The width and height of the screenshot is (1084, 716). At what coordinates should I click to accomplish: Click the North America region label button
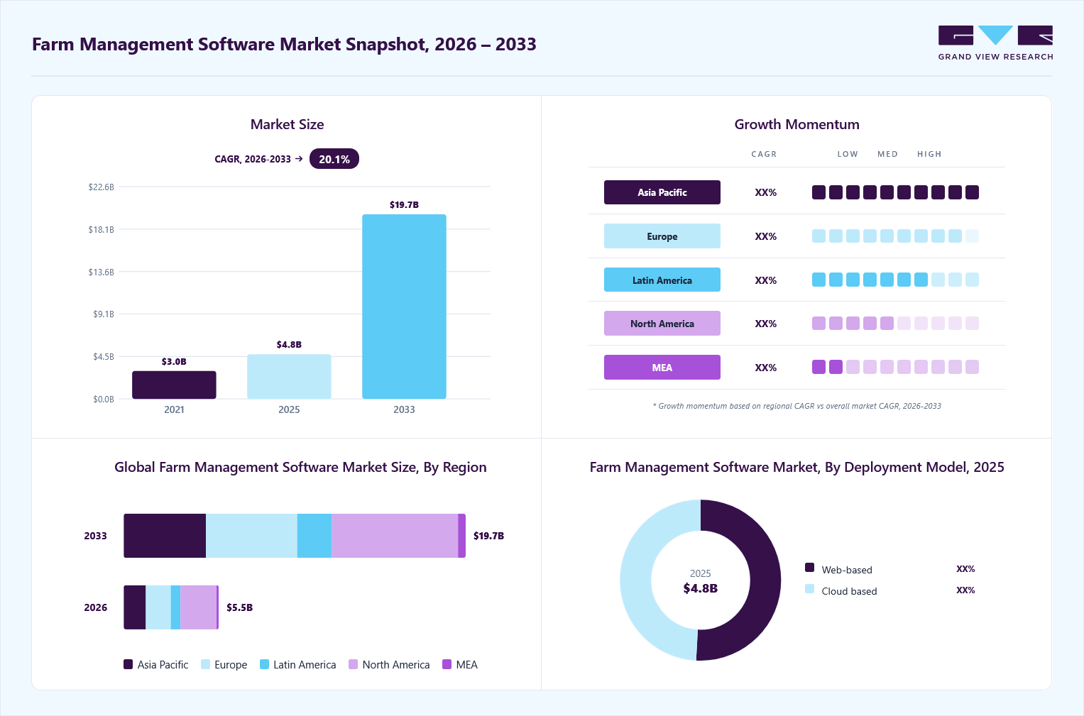coord(662,324)
